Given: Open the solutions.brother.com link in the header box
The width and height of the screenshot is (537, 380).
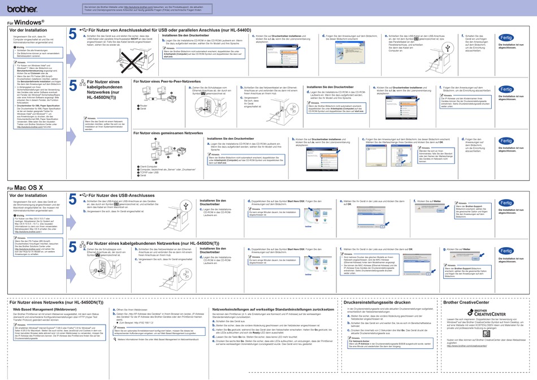Looking at the screenshot, I should (138, 7).
